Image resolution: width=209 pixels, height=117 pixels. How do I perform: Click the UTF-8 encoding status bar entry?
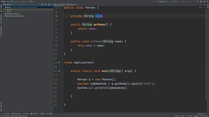tap(190, 116)
